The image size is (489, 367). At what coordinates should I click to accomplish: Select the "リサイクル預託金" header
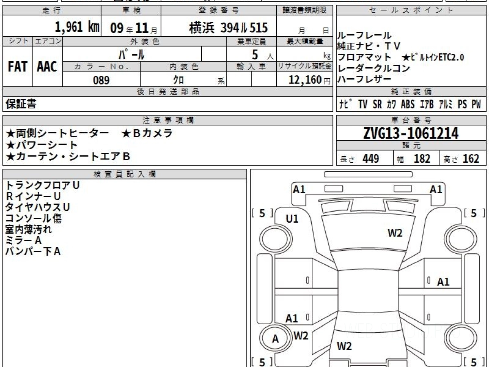(305, 67)
